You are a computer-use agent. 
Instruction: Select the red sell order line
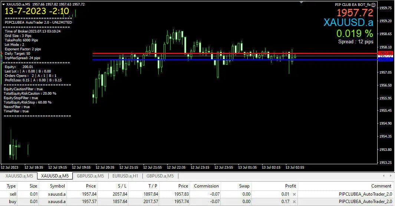[x=235, y=54]
